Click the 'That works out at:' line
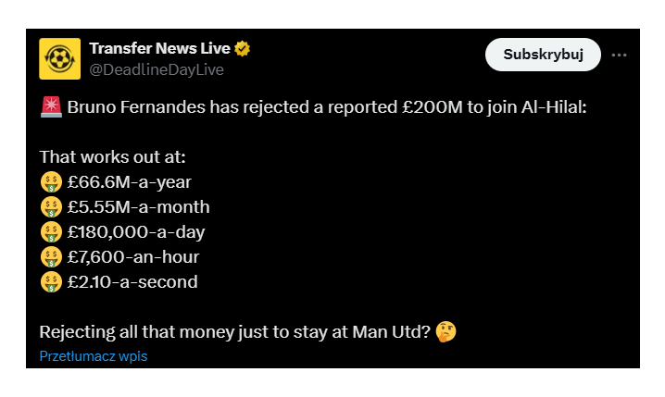This screenshot has height=397, width=665. pos(112,157)
